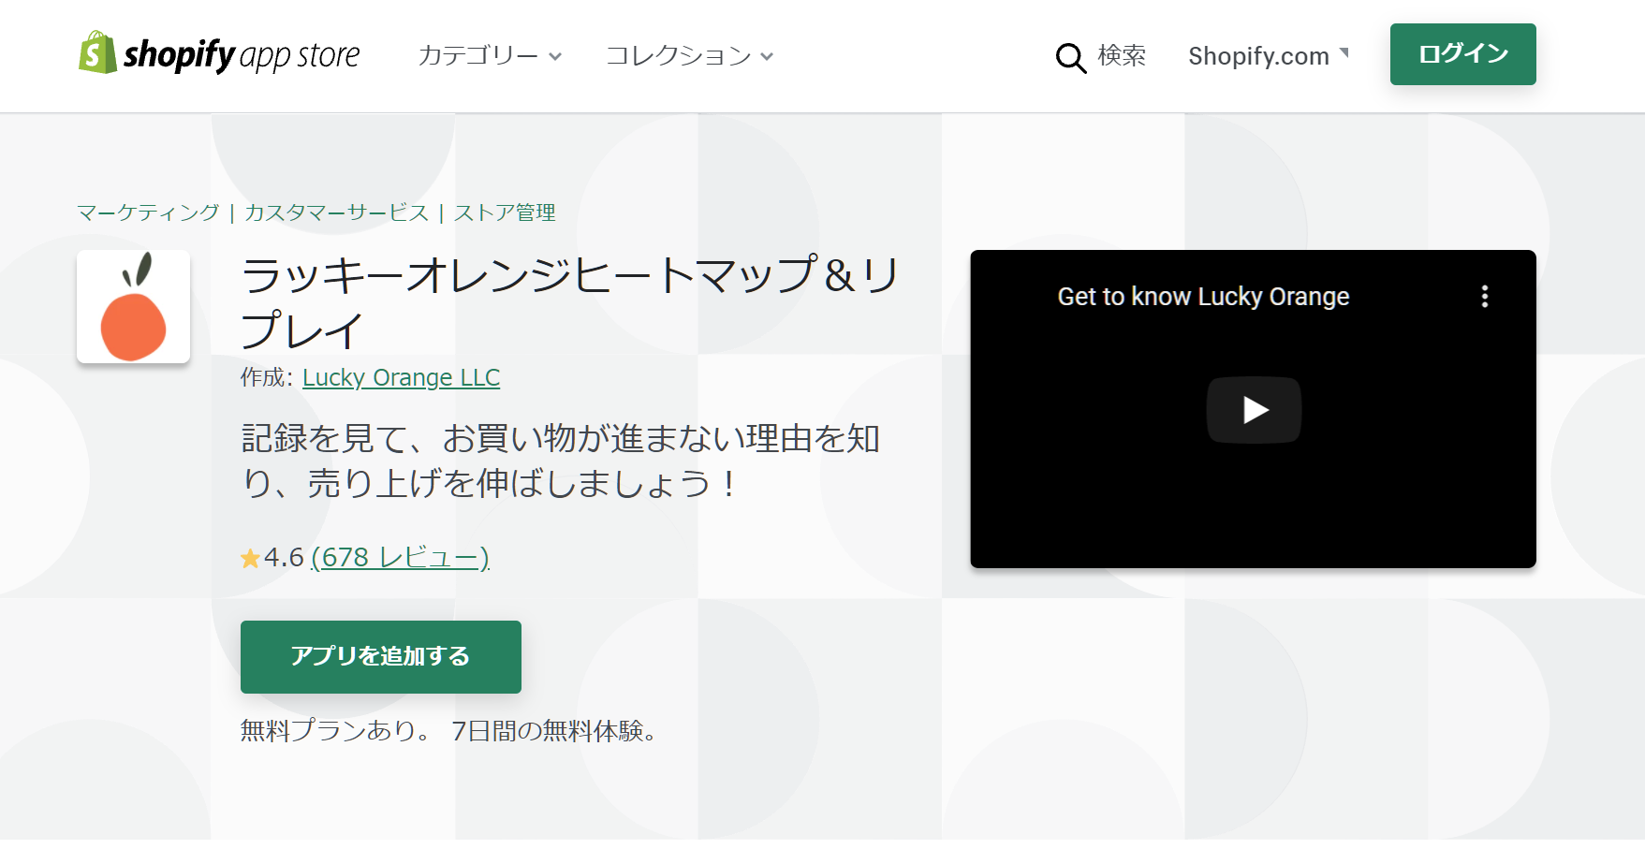The image size is (1645, 849).
Task: Open the video's three-dot options menu
Action: (x=1484, y=297)
